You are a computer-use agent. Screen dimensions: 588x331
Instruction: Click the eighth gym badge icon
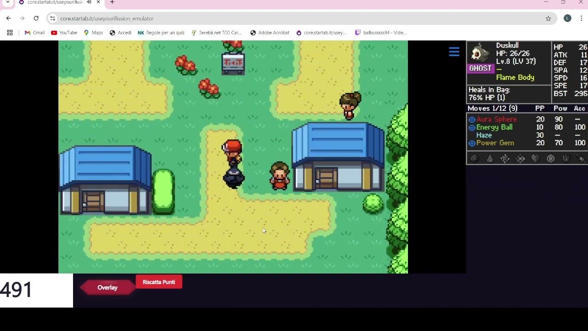click(580, 159)
